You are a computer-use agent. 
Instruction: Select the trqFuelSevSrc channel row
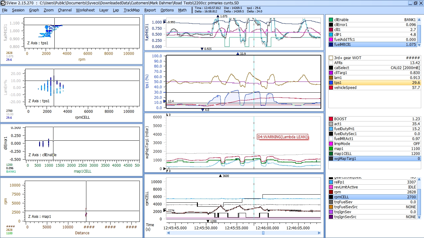pyautogui.click(x=372, y=207)
